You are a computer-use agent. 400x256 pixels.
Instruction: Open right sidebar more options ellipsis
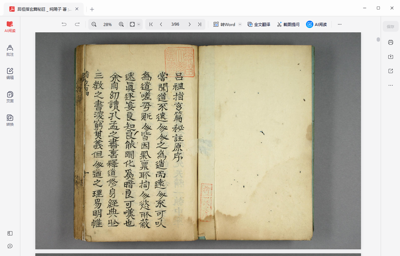391,85
